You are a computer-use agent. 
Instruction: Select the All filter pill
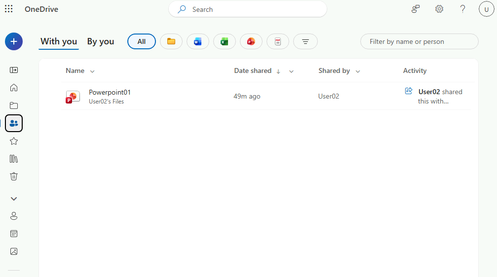[141, 41]
